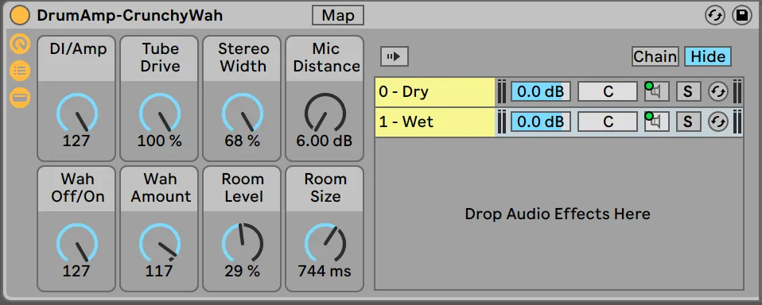Solo the Wet chain

pos(688,122)
